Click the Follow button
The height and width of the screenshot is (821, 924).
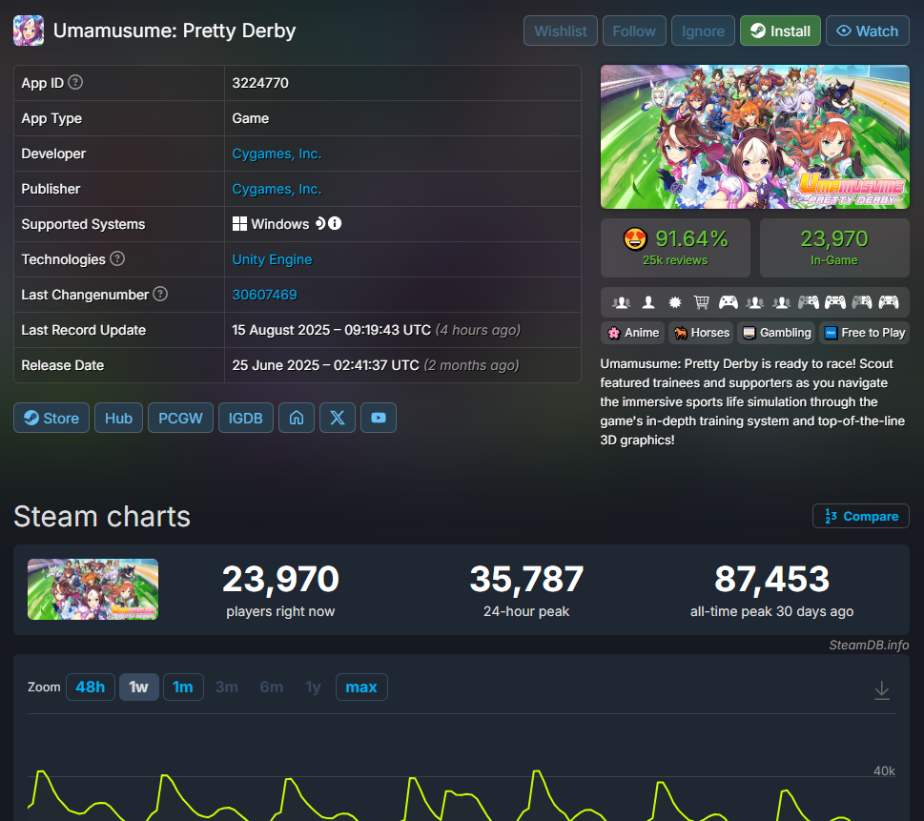[x=634, y=31]
